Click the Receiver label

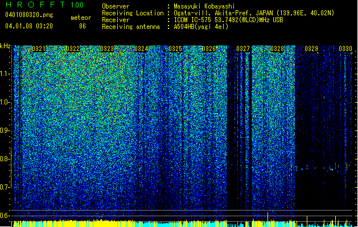[x=116, y=20]
